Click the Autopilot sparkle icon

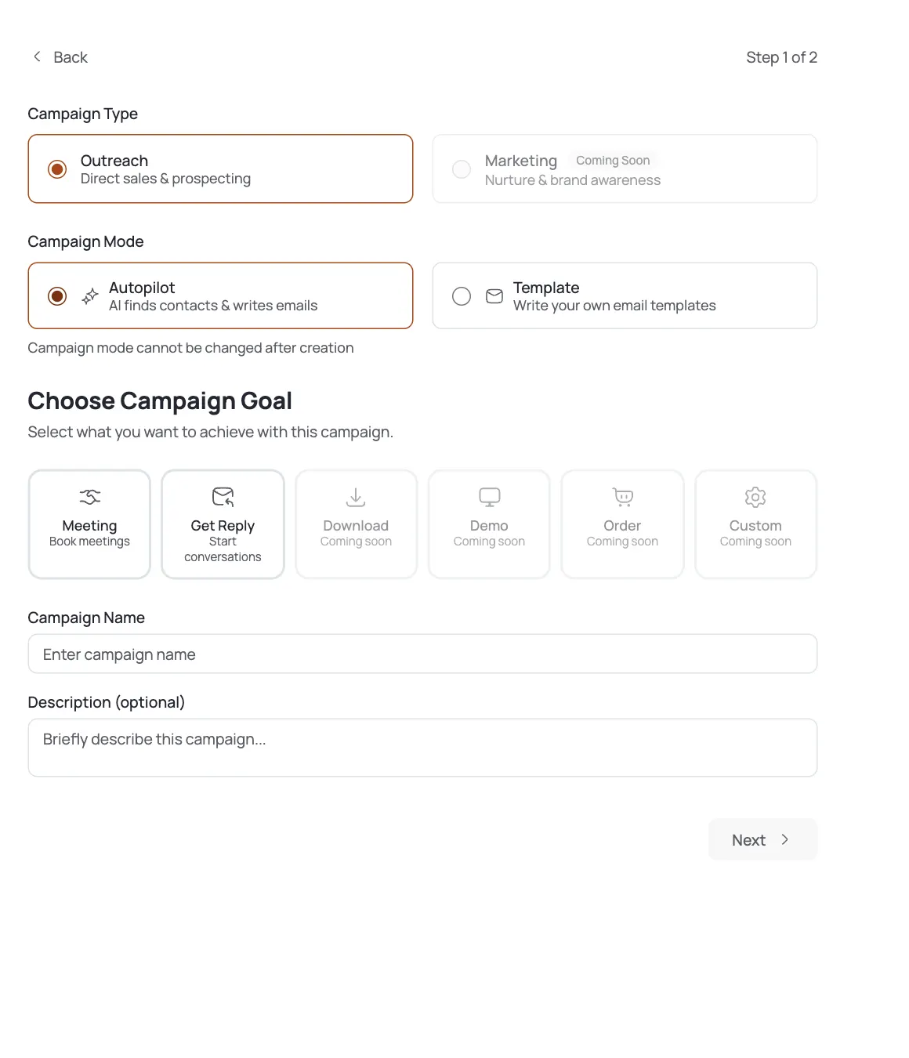point(90,296)
